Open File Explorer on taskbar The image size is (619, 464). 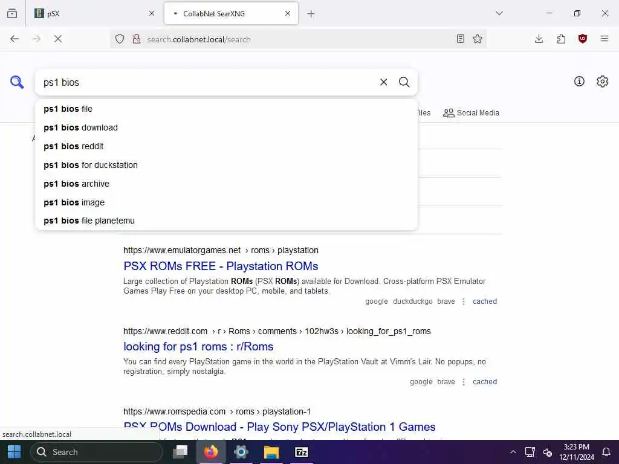point(271,452)
